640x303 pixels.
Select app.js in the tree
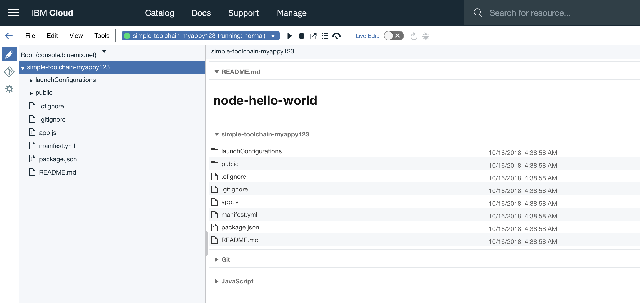(x=48, y=133)
